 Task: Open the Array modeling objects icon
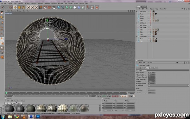tap(71, 7)
